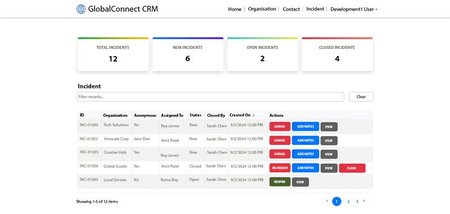Sort by the ID column header
Viewport: 450px width, 214px height.
(82, 115)
